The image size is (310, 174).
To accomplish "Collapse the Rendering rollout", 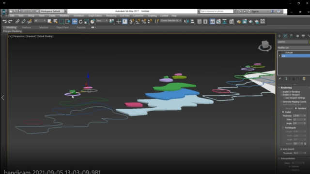I will click(286, 87).
